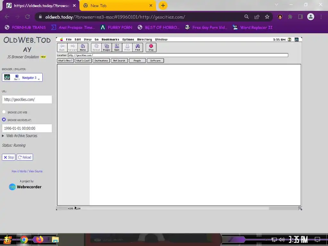328x246 pixels.
Task: Toggle Chrome side panel icon
Action: click(x=300, y=17)
